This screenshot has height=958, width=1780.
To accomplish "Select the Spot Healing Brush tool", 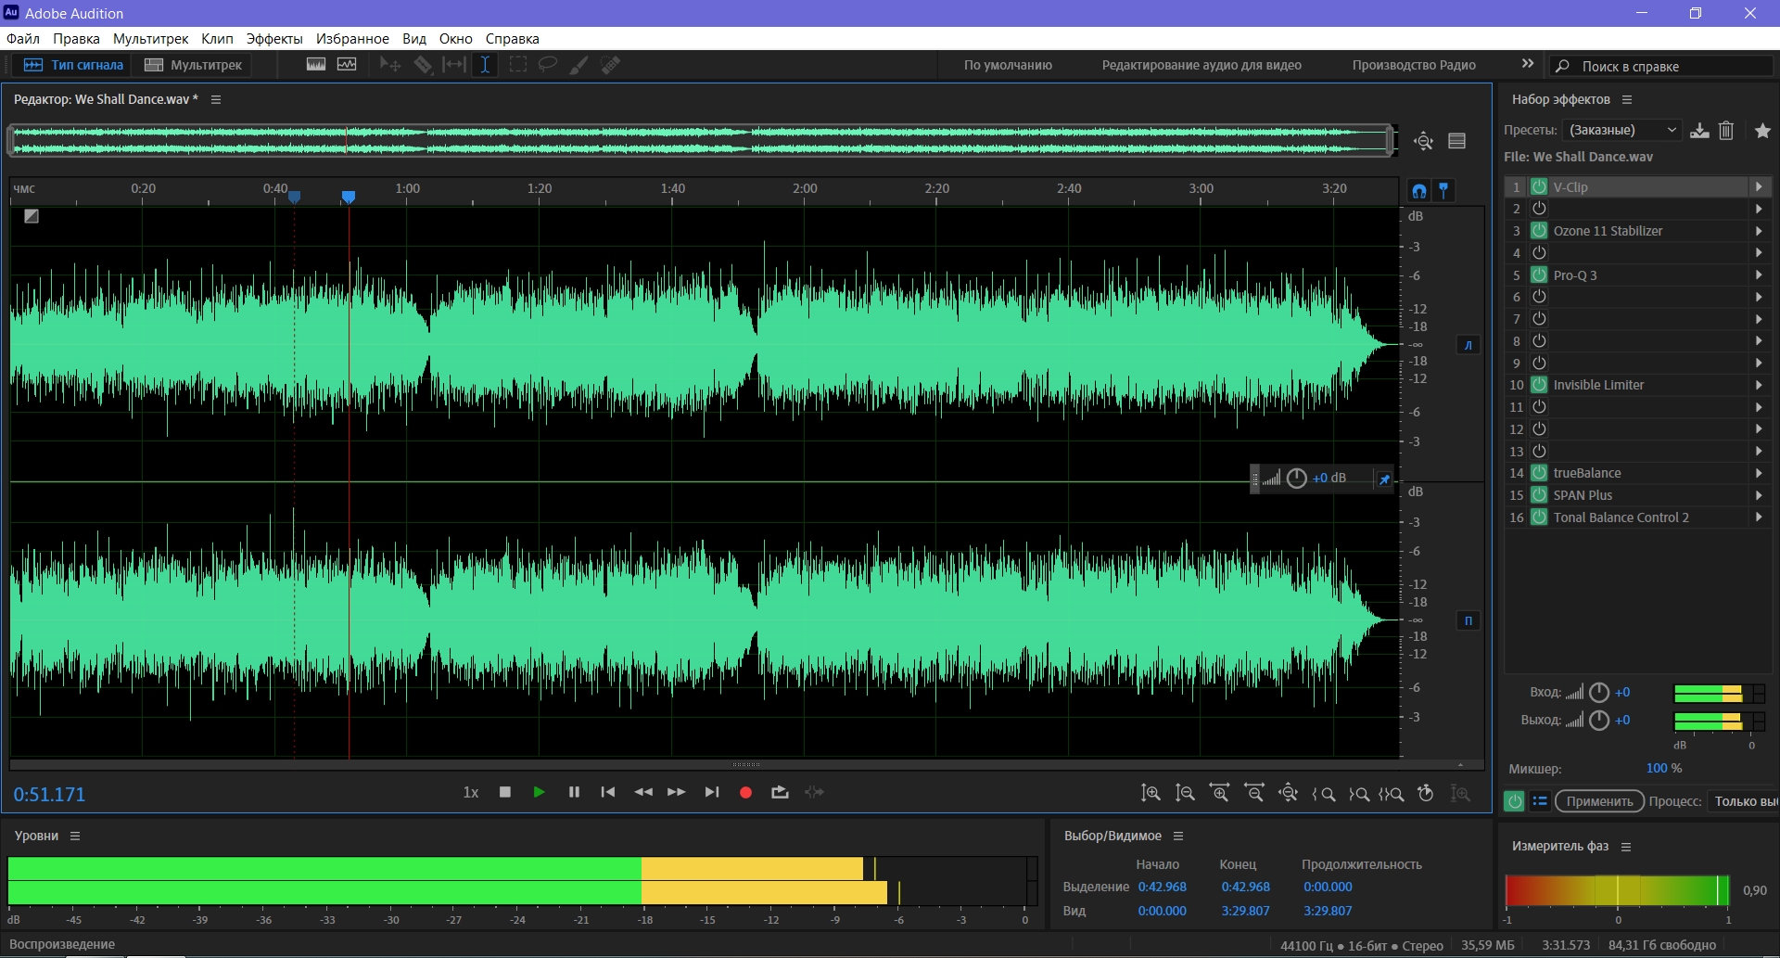I will point(610,65).
